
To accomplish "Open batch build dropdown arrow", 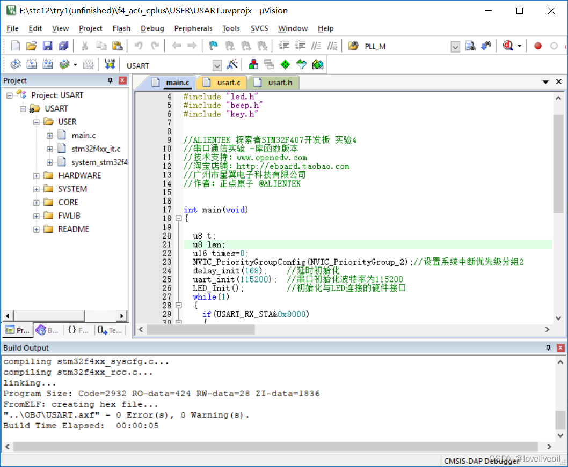I will pos(75,65).
